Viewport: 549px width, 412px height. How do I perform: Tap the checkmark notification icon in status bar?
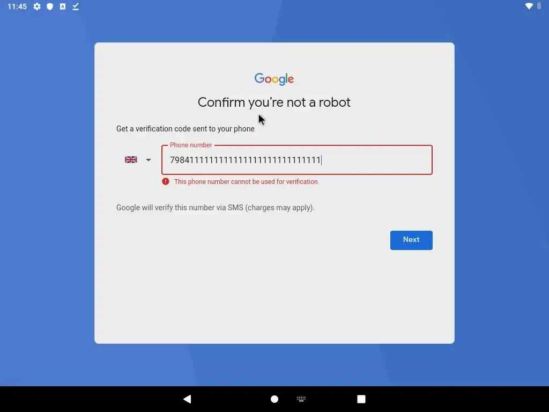point(76,6)
